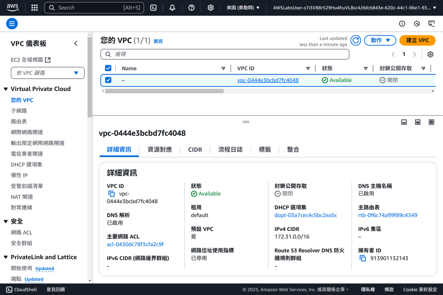Collapse the 安全 sidebar section
443x295 pixels.
click(x=6, y=222)
